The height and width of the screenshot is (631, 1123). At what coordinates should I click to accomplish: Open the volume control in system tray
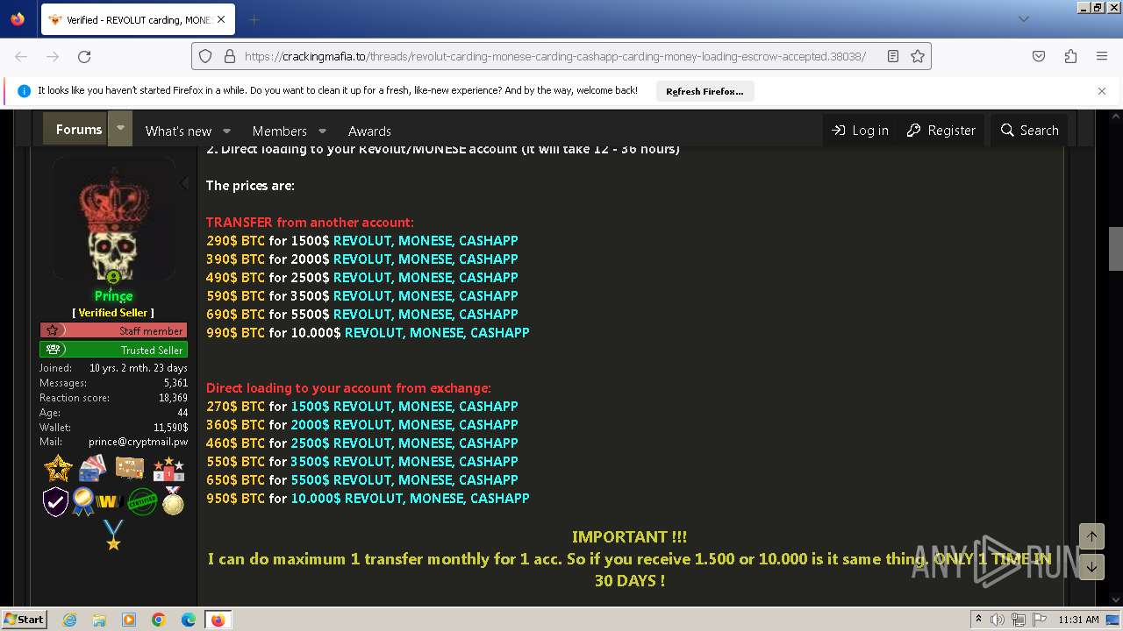point(998,620)
